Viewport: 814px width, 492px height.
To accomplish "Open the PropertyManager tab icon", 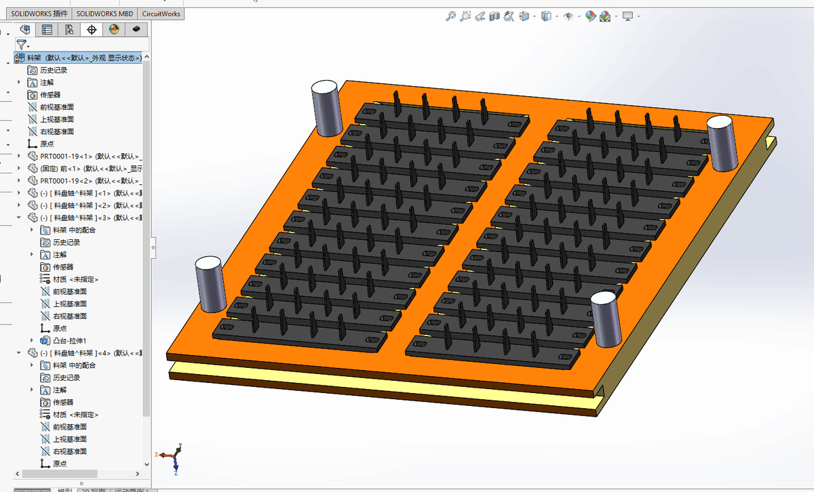I will point(47,29).
